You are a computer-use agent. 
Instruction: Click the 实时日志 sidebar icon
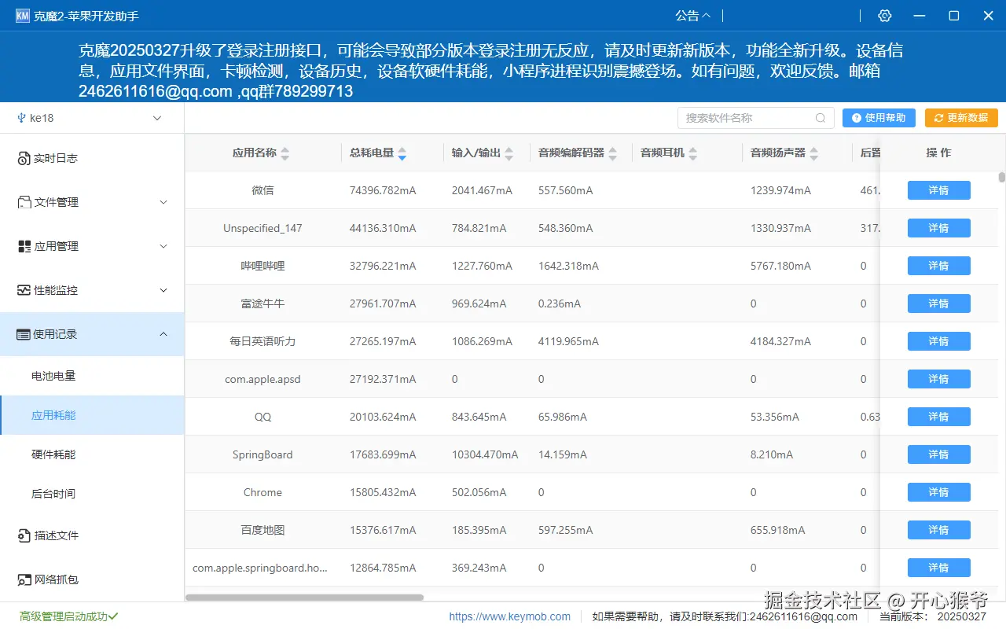click(24, 159)
